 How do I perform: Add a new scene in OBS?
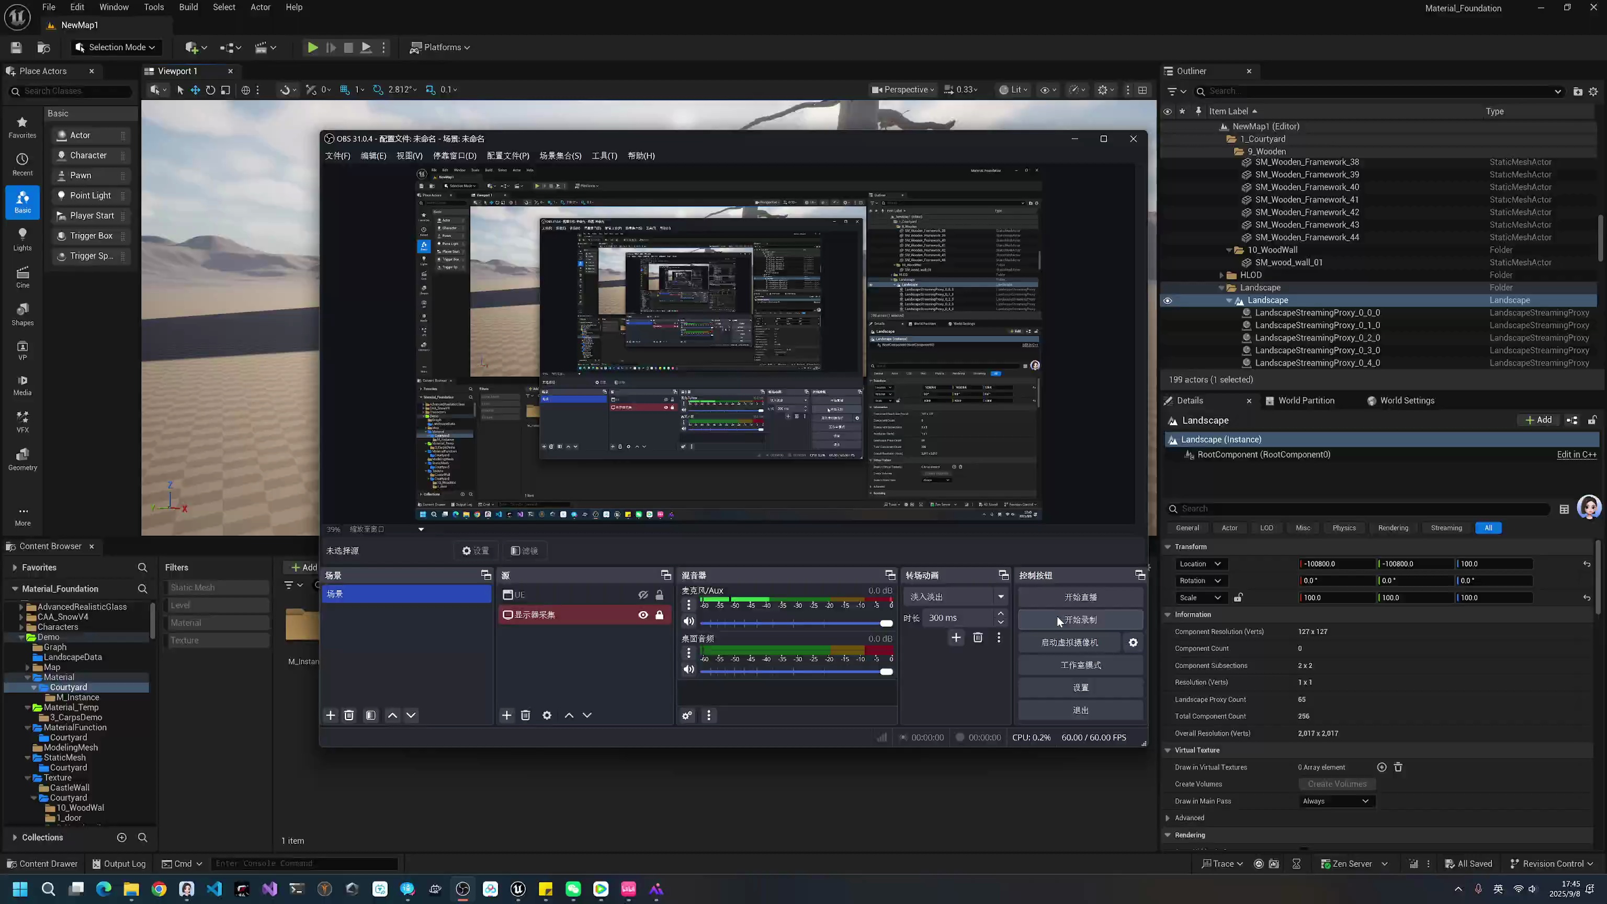point(331,715)
